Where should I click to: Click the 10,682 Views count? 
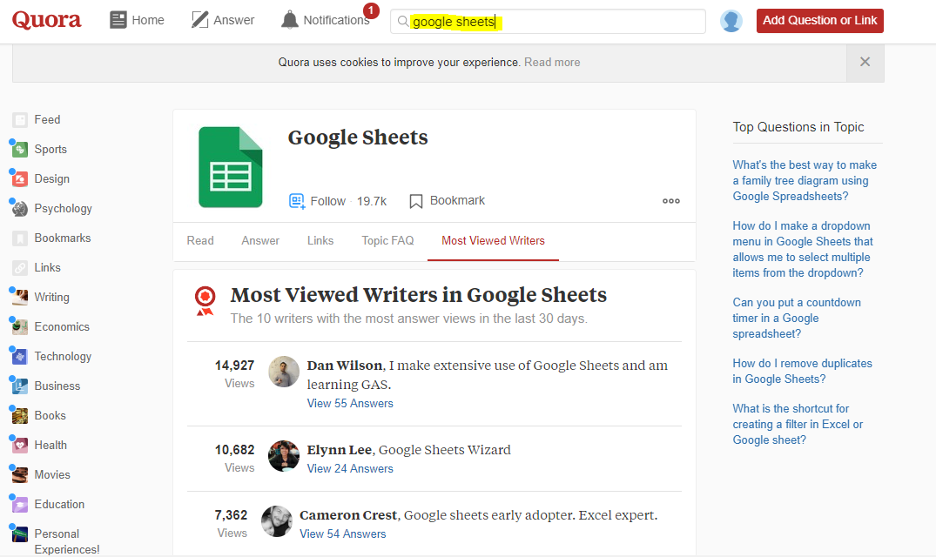pos(234,459)
